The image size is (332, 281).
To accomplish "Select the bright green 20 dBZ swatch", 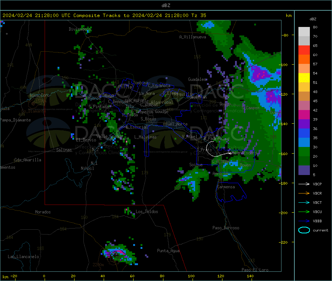I will [304, 152].
